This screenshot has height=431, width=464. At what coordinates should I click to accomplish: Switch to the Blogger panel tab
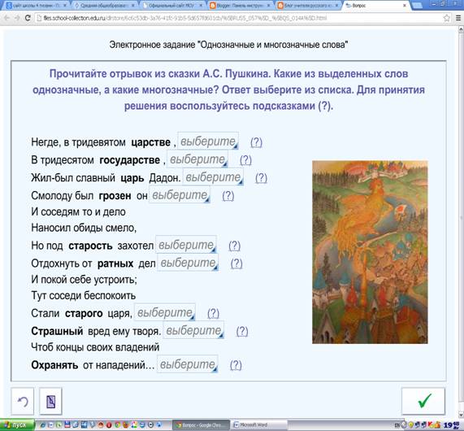click(241, 6)
